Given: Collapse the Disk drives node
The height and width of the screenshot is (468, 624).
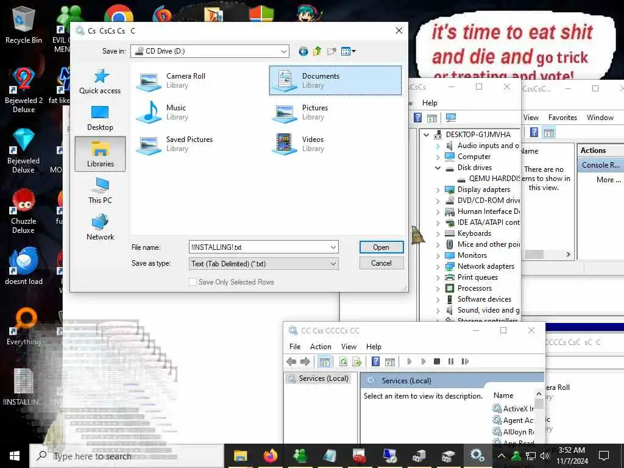Looking at the screenshot, I should pyautogui.click(x=438, y=168).
